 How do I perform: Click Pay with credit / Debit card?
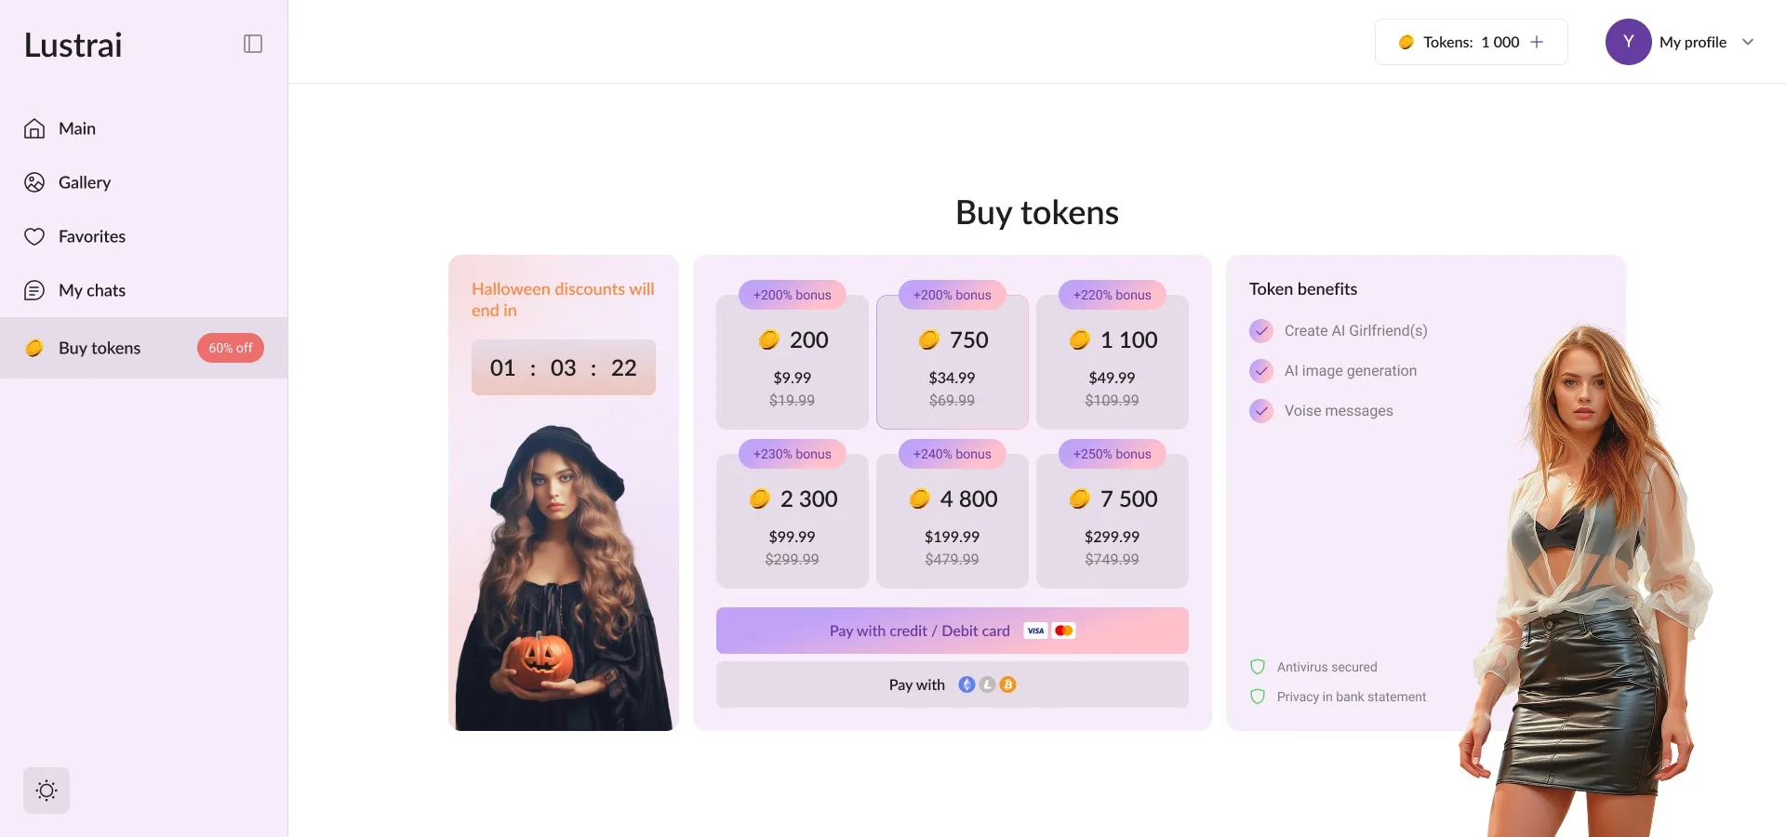pos(952,630)
